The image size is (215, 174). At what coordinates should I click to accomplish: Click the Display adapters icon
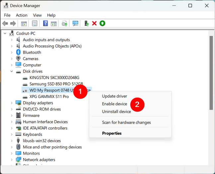coord(18,103)
